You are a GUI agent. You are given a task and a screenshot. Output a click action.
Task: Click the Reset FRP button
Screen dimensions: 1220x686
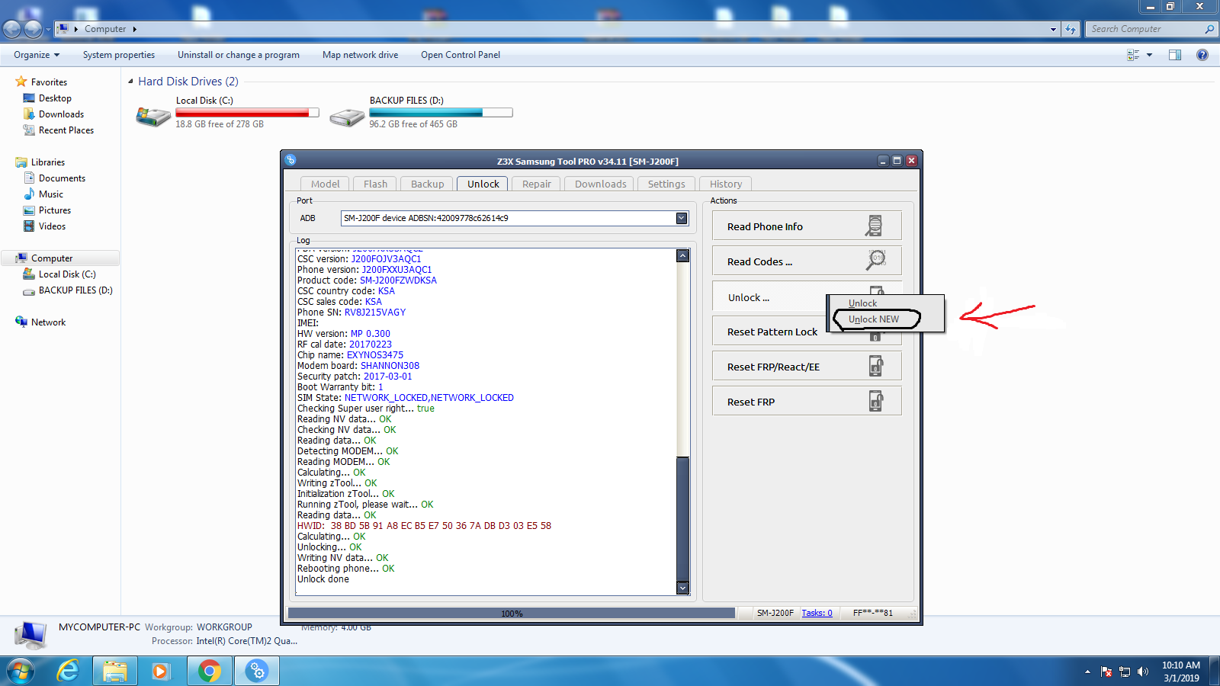click(807, 401)
